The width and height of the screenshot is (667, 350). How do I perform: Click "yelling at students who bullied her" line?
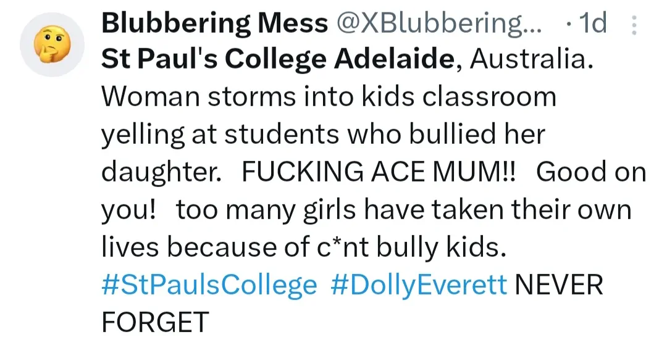[x=323, y=135]
